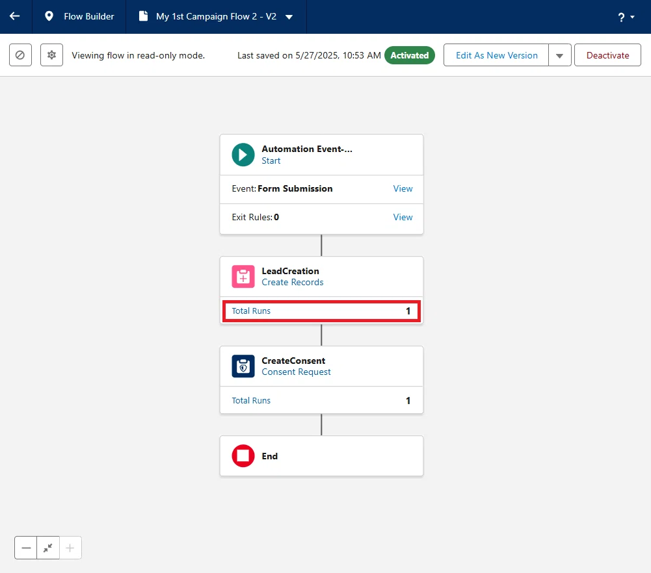The width and height of the screenshot is (651, 573).
Task: Click the Last saved timestamp text
Action: pos(309,56)
